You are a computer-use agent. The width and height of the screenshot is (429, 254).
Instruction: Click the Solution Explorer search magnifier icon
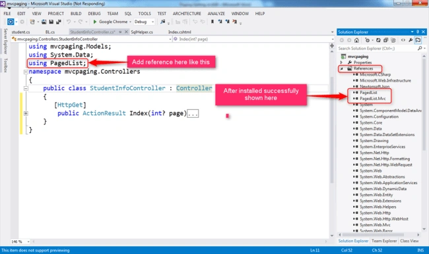point(420,48)
